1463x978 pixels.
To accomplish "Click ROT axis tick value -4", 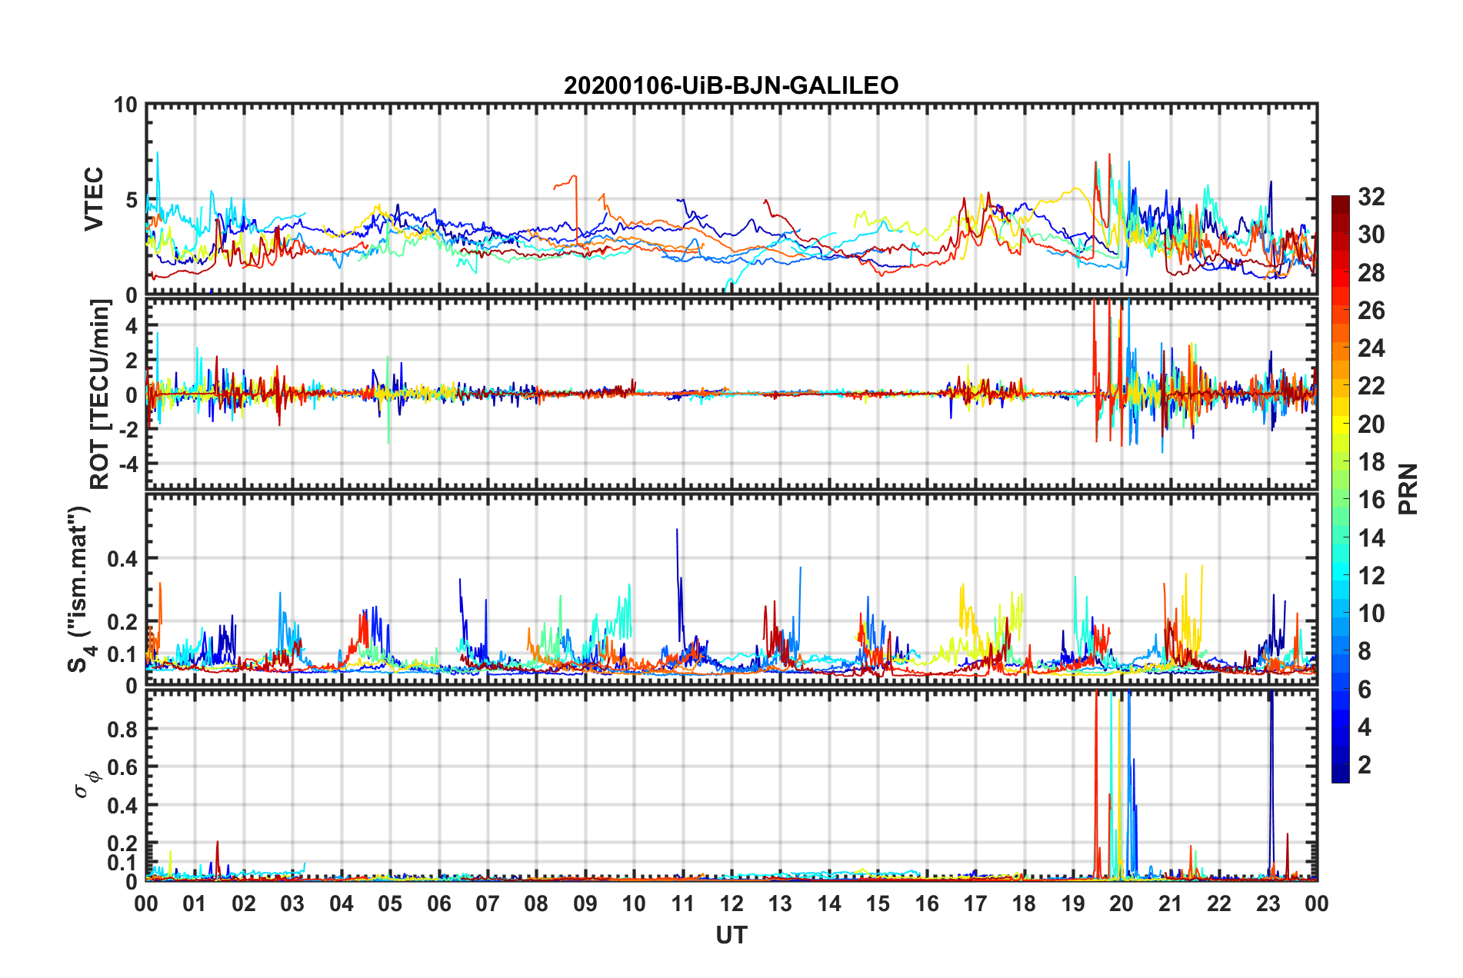I will pyautogui.click(x=129, y=464).
